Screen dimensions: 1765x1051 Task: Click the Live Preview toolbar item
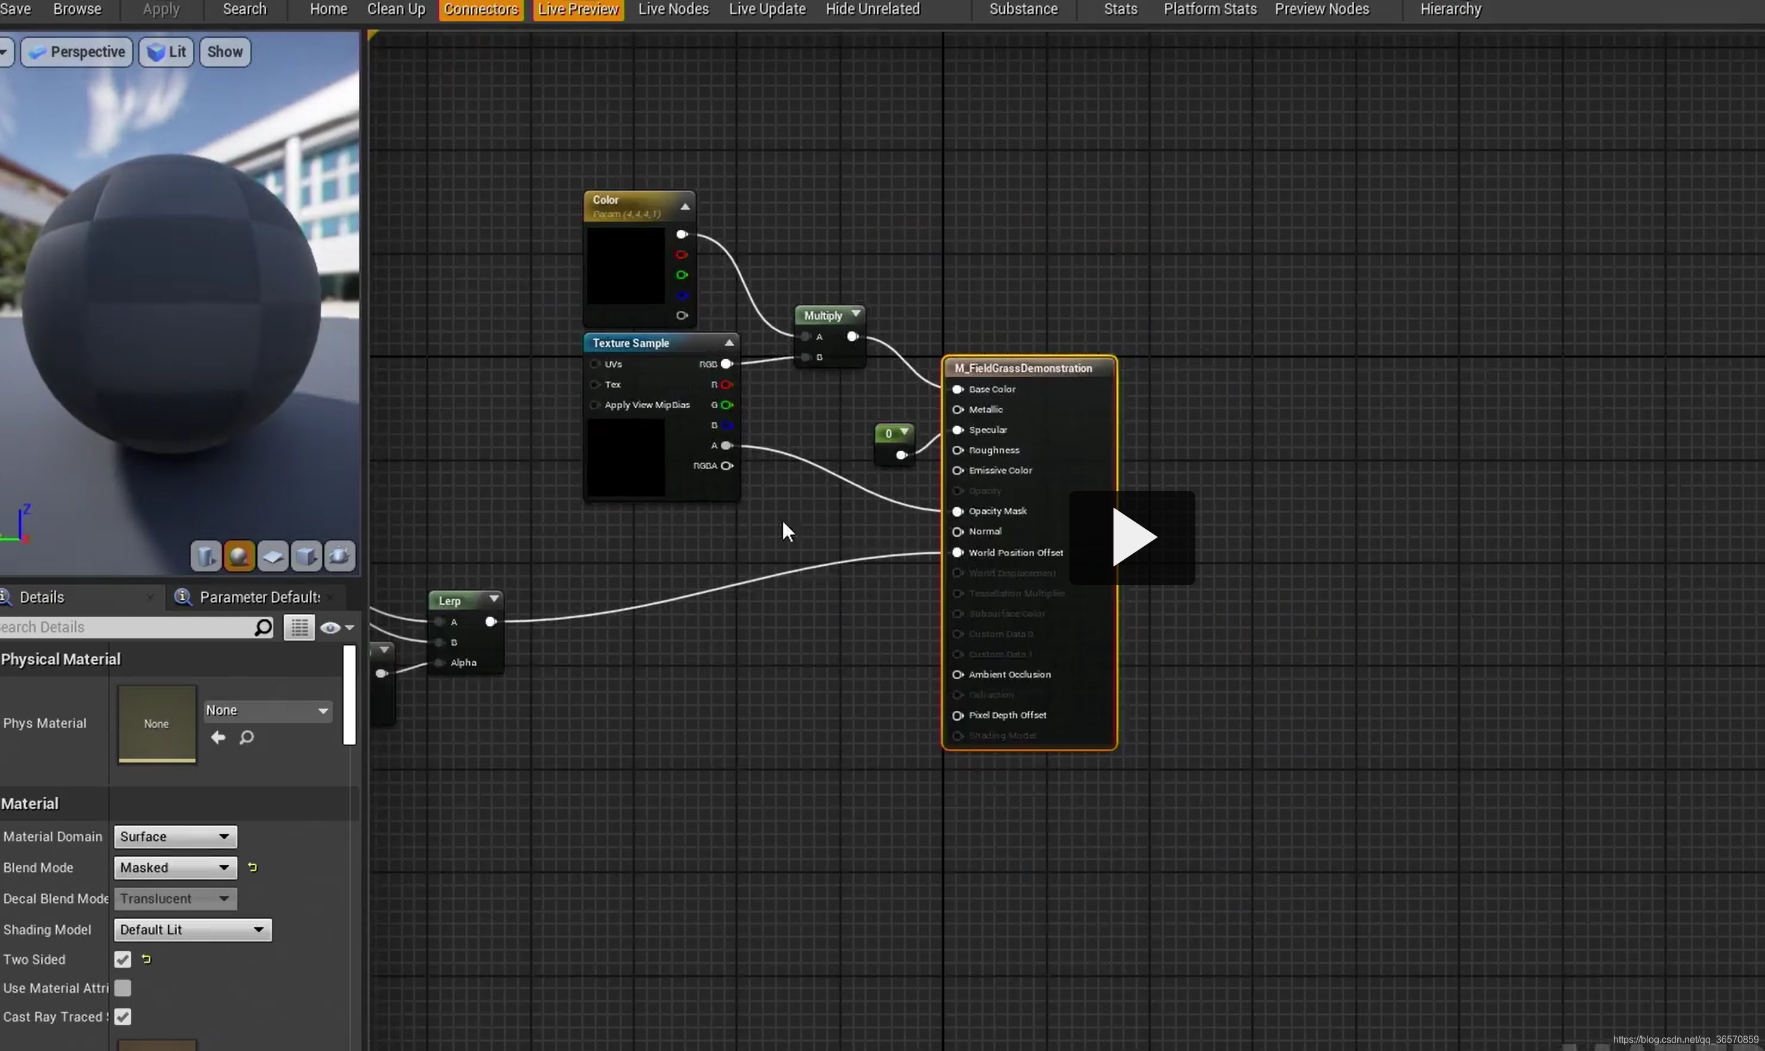[x=578, y=10]
